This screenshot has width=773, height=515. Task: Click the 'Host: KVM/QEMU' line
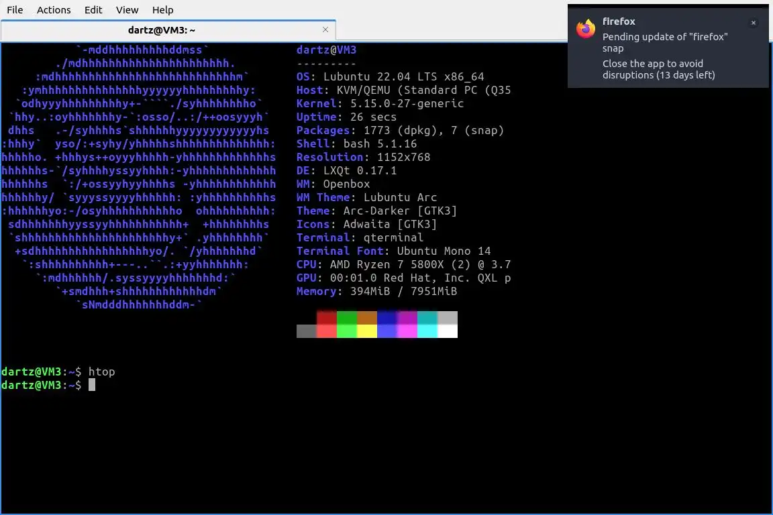tap(403, 90)
